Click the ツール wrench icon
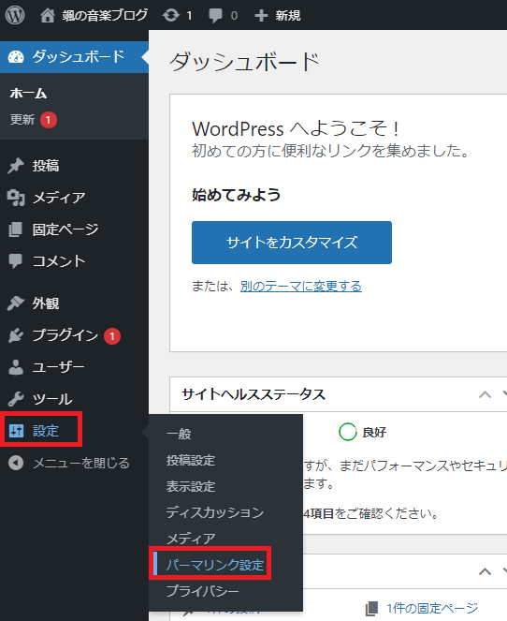507x621 pixels. 16,399
